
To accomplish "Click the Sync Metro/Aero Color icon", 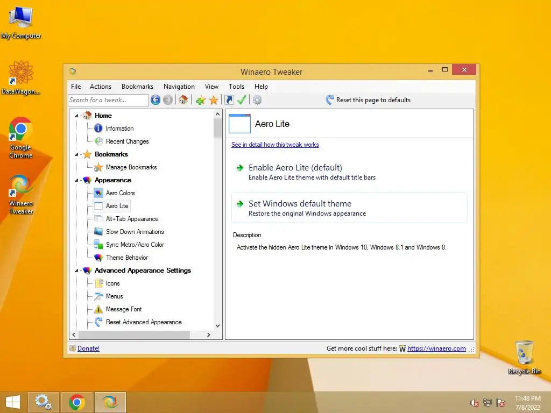I will (x=98, y=245).
